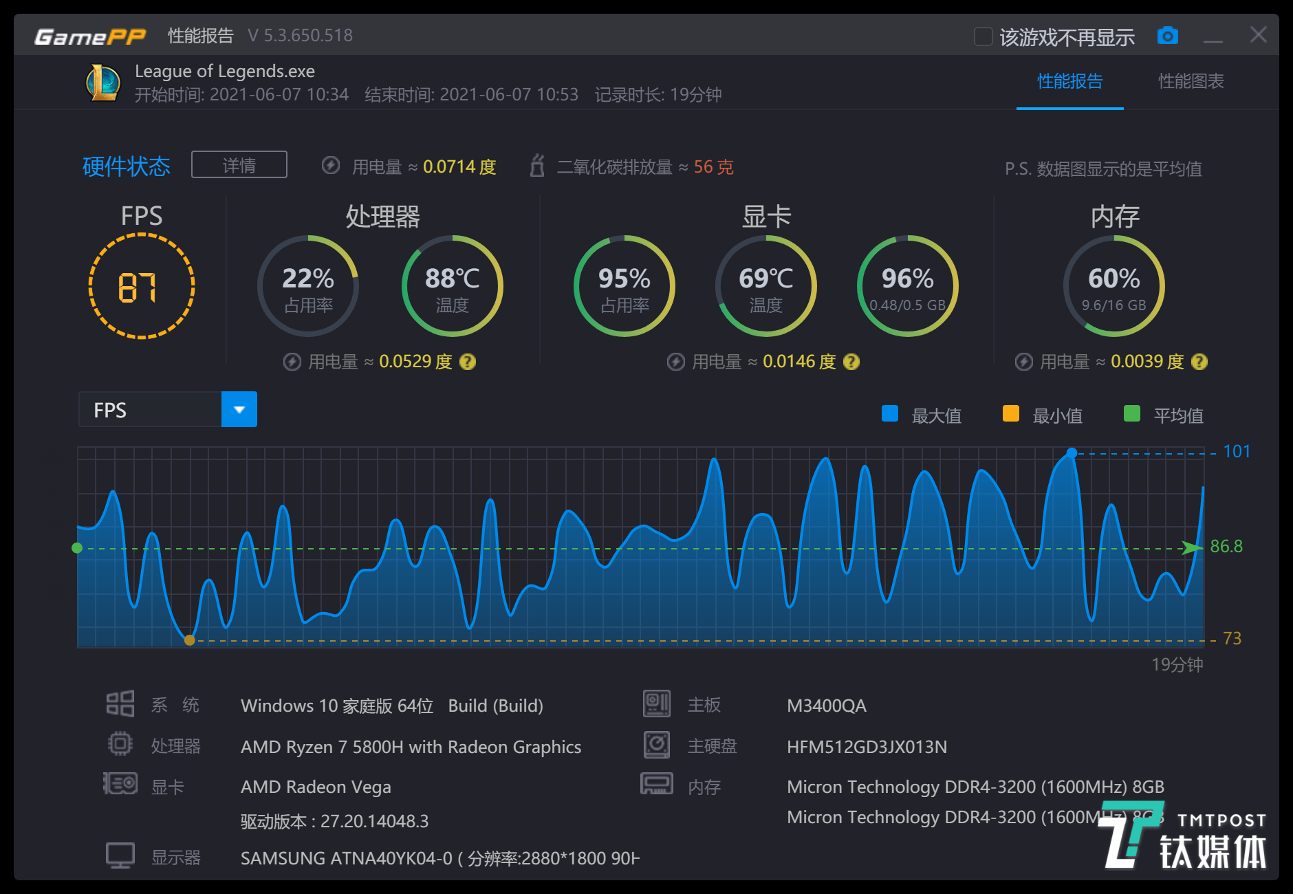This screenshot has width=1293, height=894.
Task: Open the FPS metric dropdown
Action: click(x=239, y=409)
